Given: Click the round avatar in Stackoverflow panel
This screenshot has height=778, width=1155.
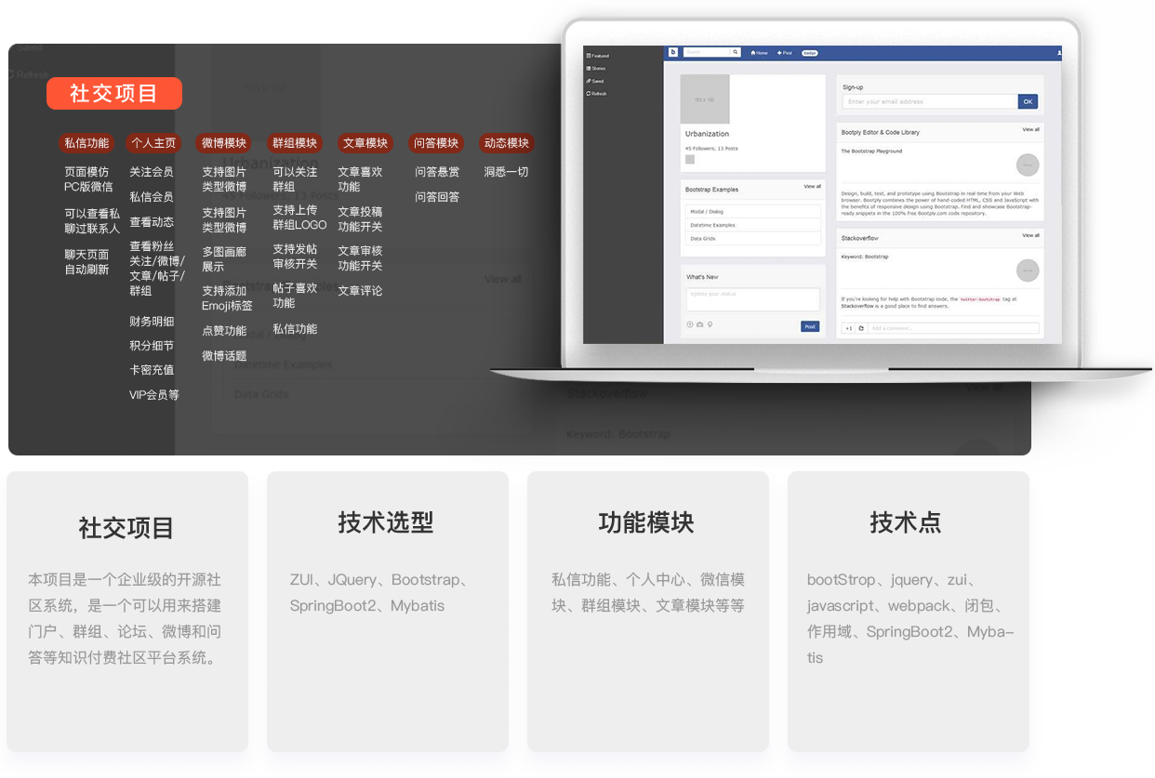Looking at the screenshot, I should (1028, 270).
